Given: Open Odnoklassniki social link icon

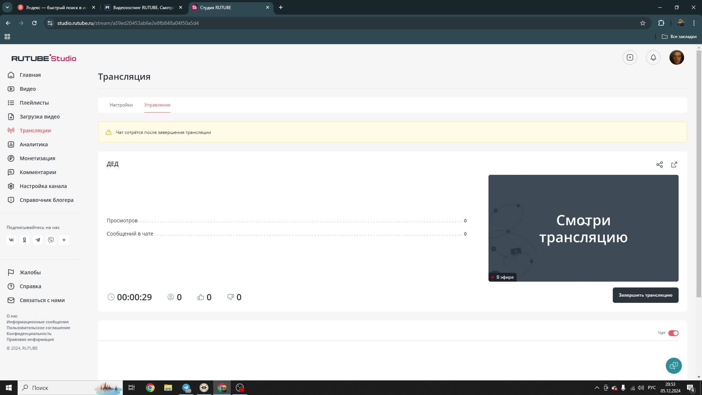Looking at the screenshot, I should [24, 240].
